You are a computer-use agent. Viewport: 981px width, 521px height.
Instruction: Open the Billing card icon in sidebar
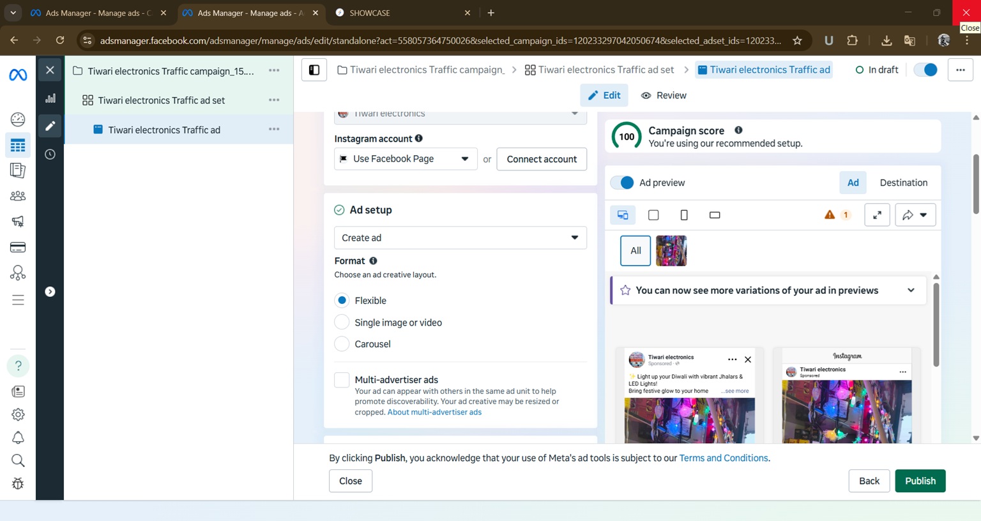18,247
